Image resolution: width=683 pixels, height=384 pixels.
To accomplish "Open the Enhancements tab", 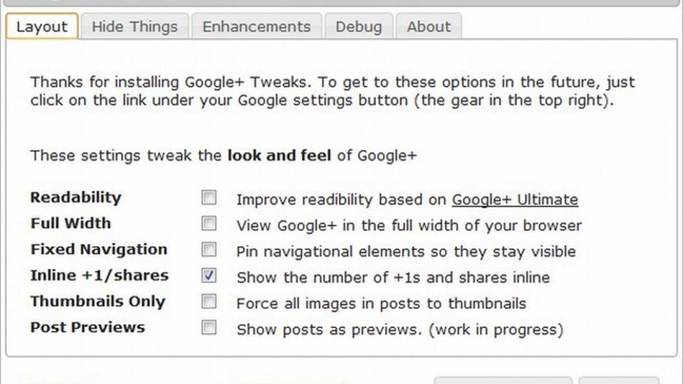I will coord(257,27).
